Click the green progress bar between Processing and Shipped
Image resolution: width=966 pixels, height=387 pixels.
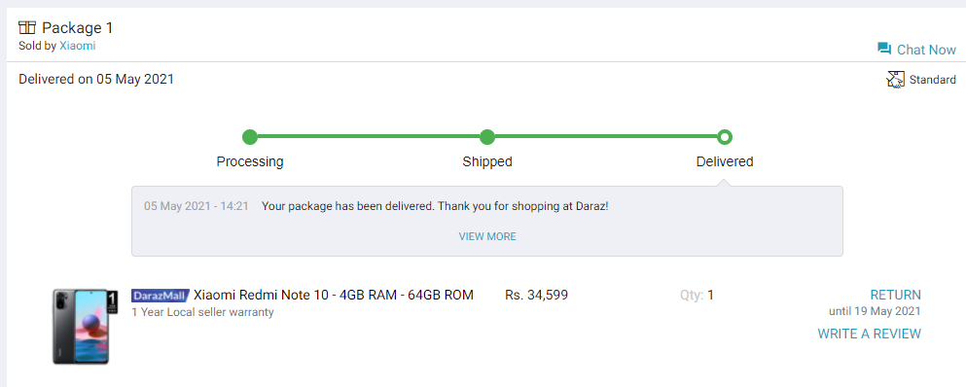pos(369,137)
